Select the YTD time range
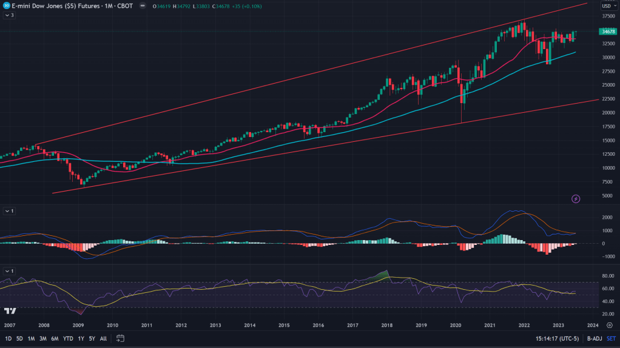 (68, 338)
